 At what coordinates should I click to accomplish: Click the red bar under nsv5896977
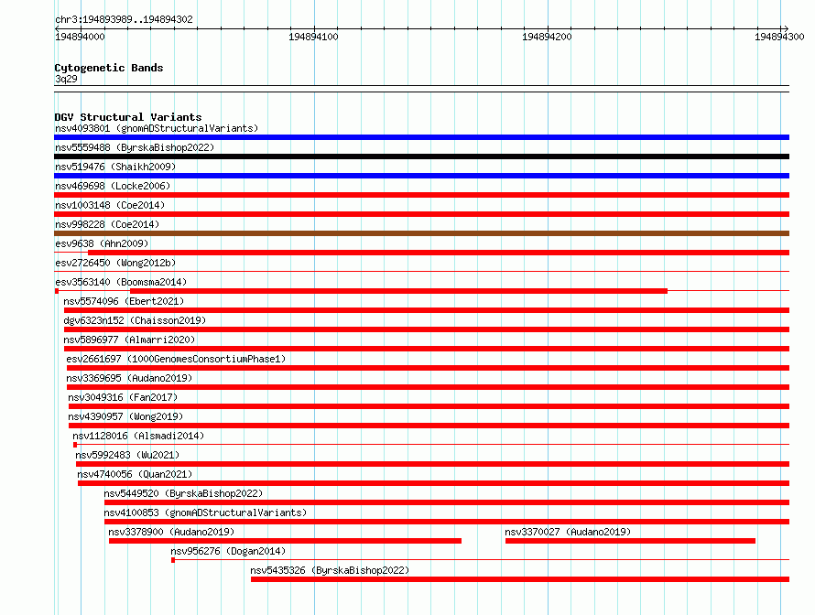pyautogui.click(x=426, y=349)
